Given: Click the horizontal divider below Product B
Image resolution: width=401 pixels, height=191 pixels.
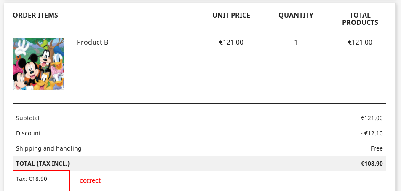Looking at the screenshot, I should click(199, 103).
